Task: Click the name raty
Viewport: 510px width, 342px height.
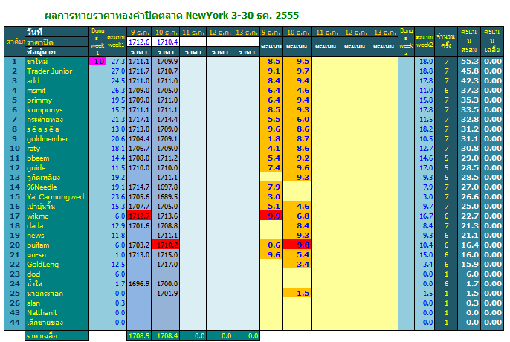Action: point(33,149)
